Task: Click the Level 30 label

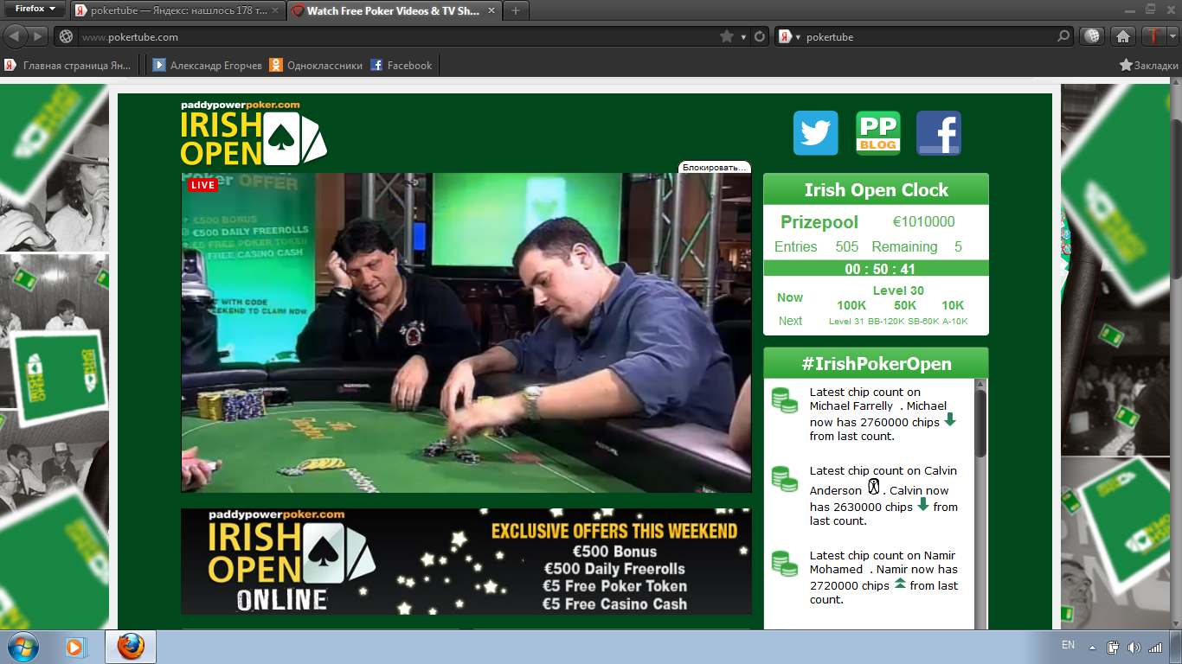Action: [x=898, y=290]
